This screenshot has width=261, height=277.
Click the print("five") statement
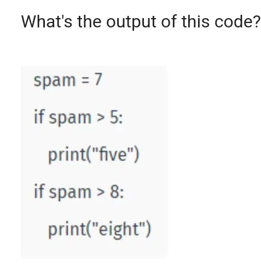[94, 155]
